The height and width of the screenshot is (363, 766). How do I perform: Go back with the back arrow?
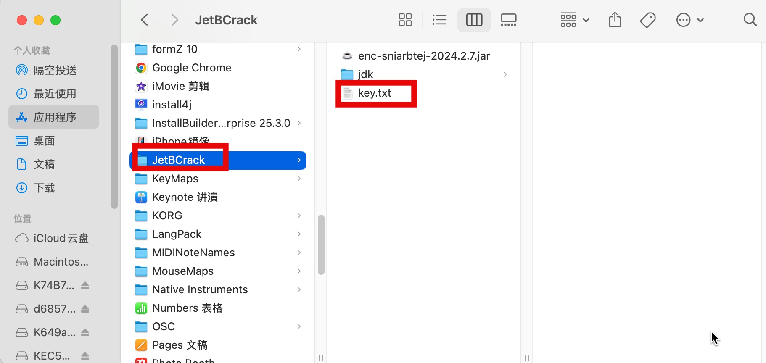click(145, 20)
